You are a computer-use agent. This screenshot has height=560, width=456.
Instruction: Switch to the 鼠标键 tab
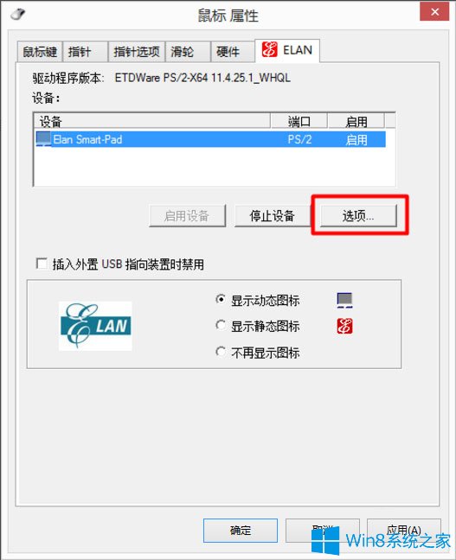(40, 52)
